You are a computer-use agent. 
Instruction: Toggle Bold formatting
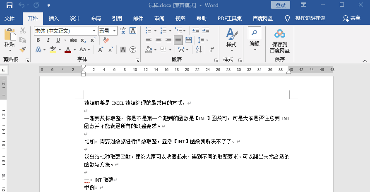click(38, 40)
